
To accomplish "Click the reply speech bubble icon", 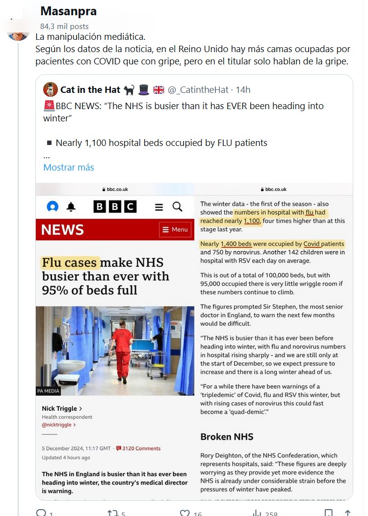I will point(41,513).
